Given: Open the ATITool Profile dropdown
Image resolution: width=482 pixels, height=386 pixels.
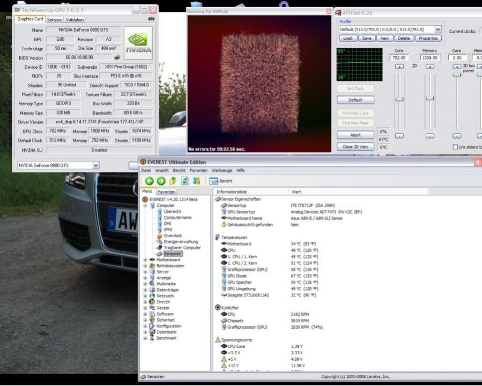Looking at the screenshot, I should [x=437, y=29].
